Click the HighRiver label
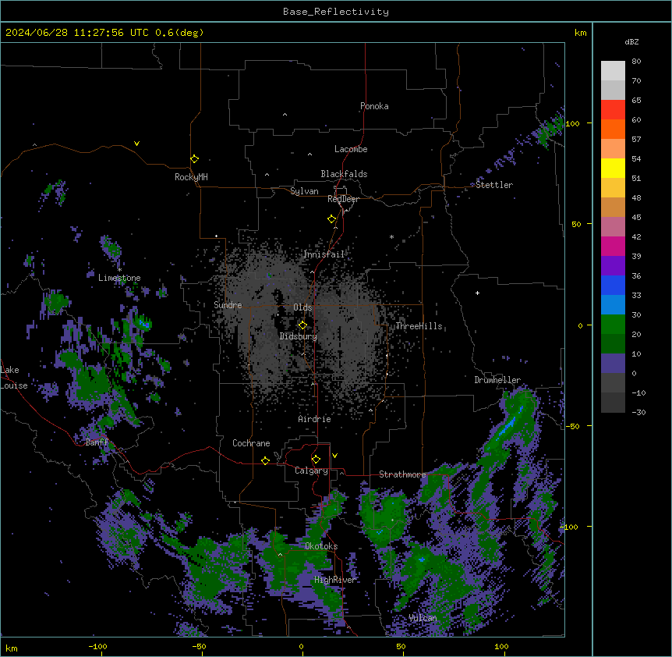 pyautogui.click(x=335, y=580)
